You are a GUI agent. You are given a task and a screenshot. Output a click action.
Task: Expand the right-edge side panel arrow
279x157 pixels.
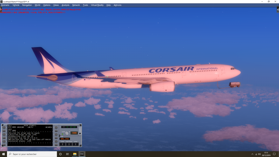278,10
